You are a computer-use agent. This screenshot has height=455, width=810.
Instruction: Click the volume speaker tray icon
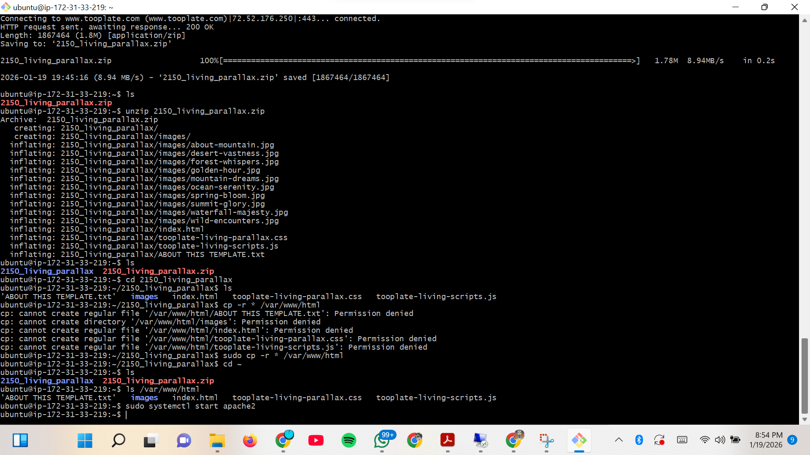[720, 440]
